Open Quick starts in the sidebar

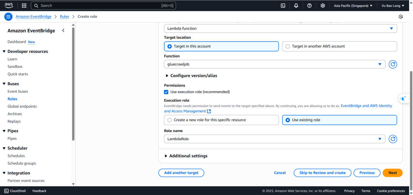[18, 74]
